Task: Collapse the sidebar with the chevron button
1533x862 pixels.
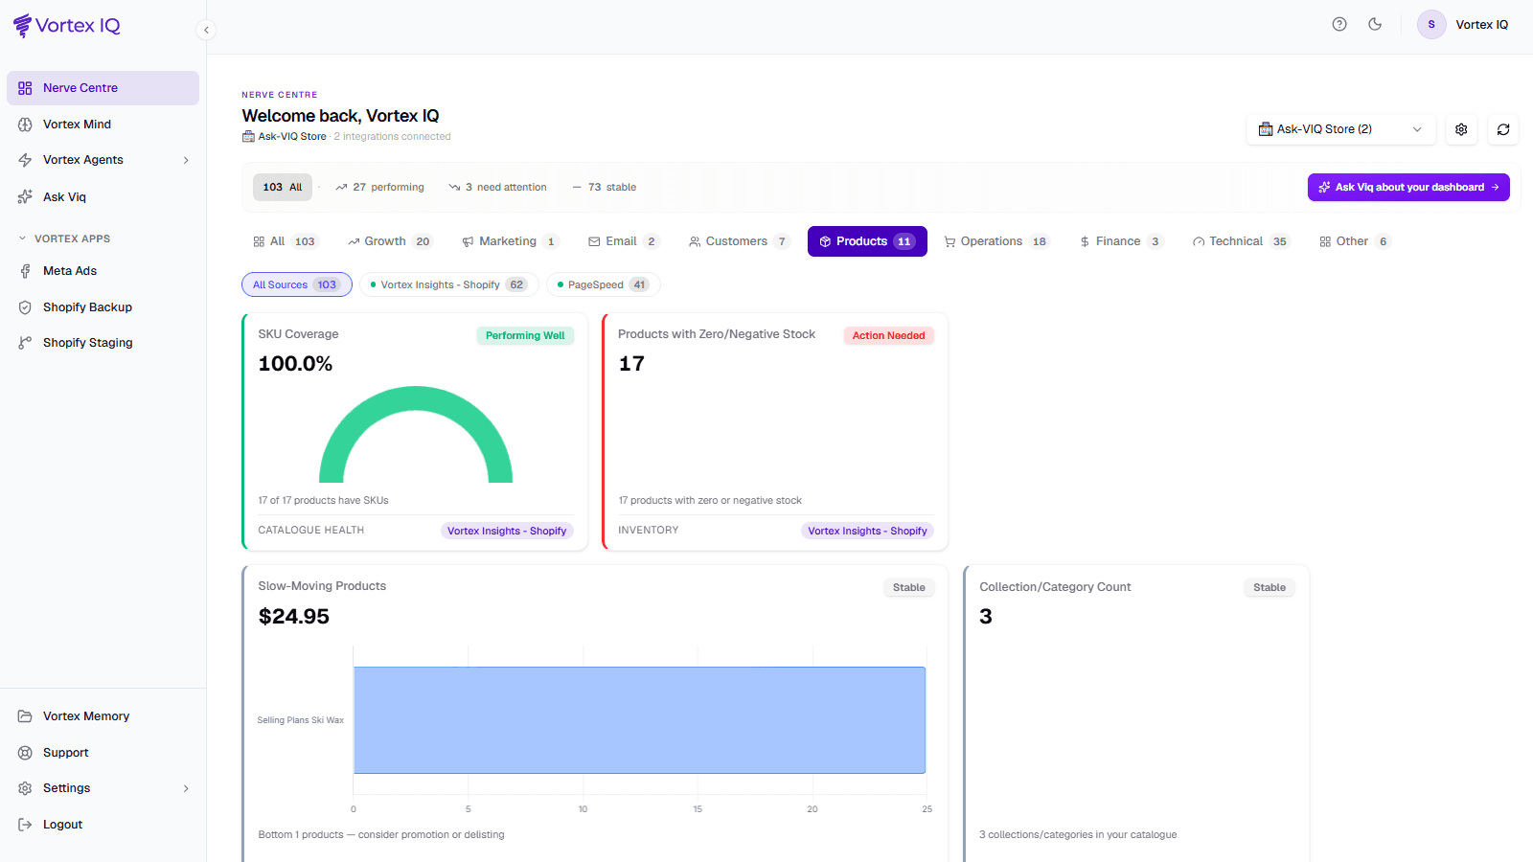Action: coord(206,30)
